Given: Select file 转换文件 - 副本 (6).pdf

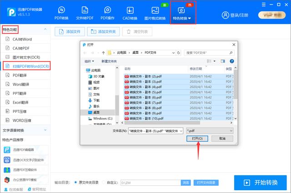Looking at the screenshot, I should point(143,97).
